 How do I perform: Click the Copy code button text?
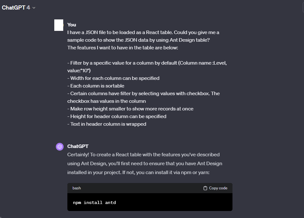[218, 188]
